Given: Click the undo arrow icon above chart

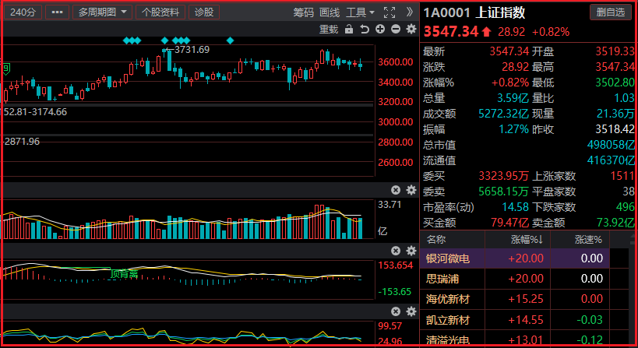Looking at the screenshot, I should (365, 30).
